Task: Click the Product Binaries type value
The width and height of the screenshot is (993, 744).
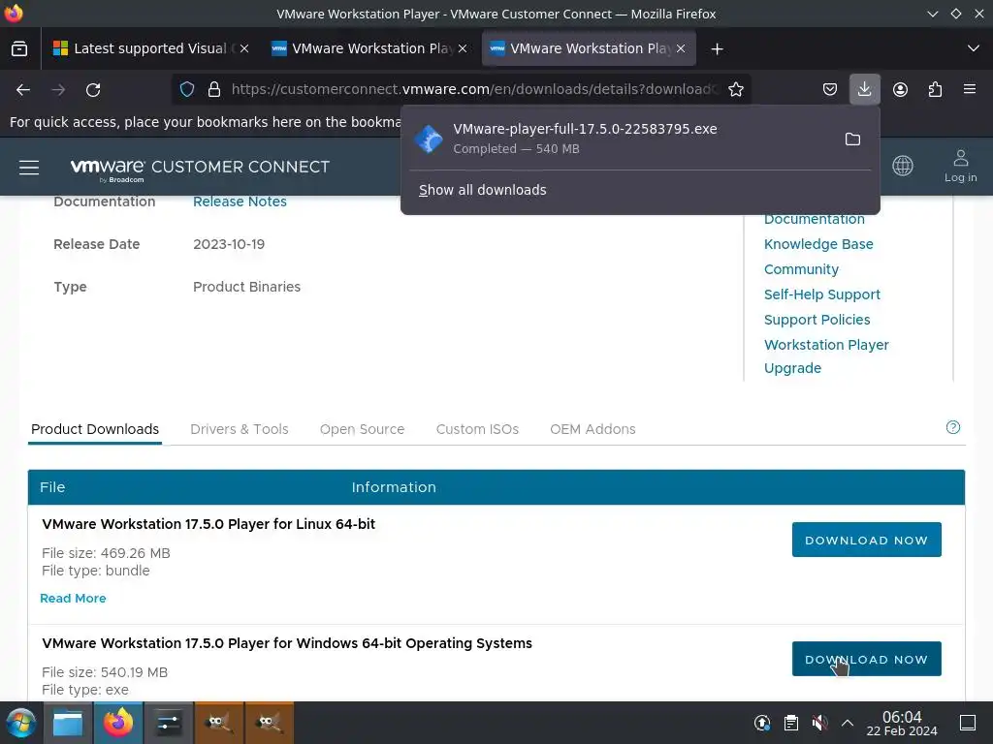Action: [246, 287]
